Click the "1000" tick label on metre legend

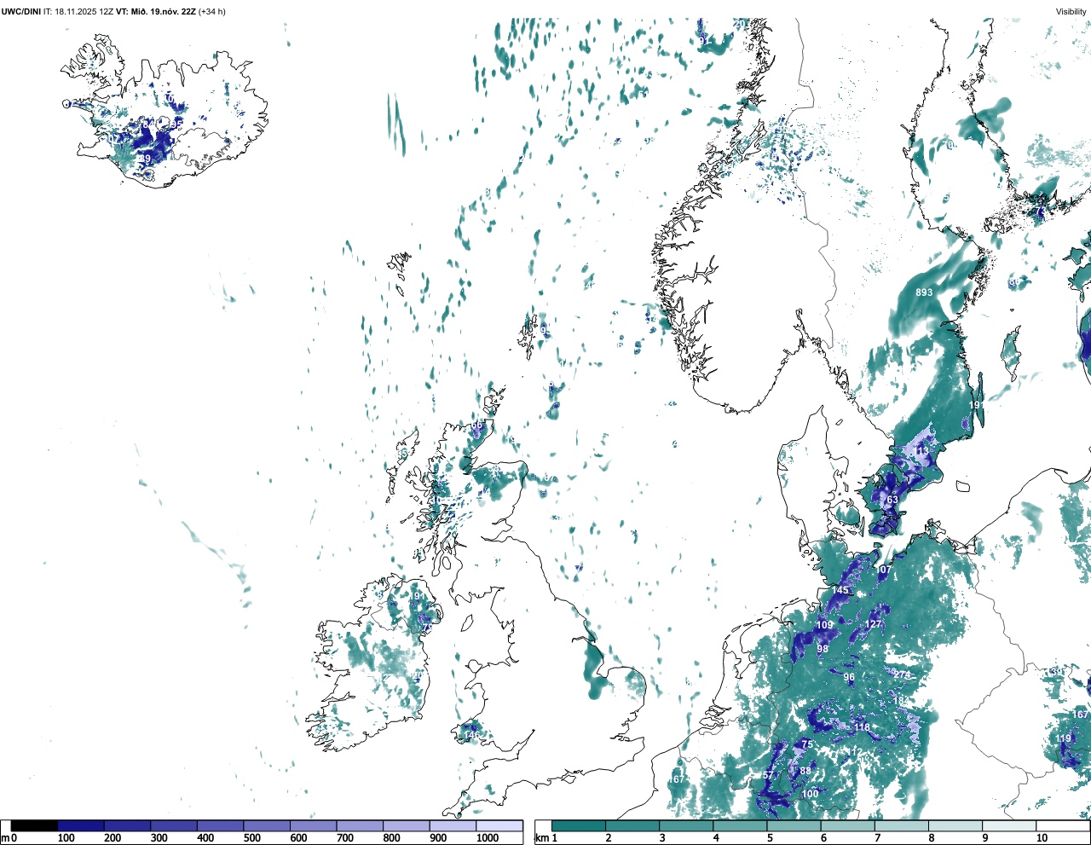click(x=488, y=838)
